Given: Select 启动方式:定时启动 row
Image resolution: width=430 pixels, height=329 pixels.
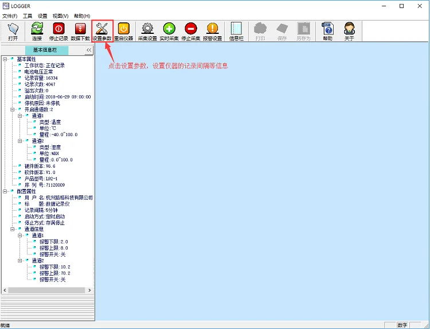Looking at the screenshot, I should (45, 216).
